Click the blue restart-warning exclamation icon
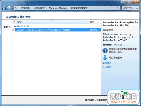 click(105, 50)
